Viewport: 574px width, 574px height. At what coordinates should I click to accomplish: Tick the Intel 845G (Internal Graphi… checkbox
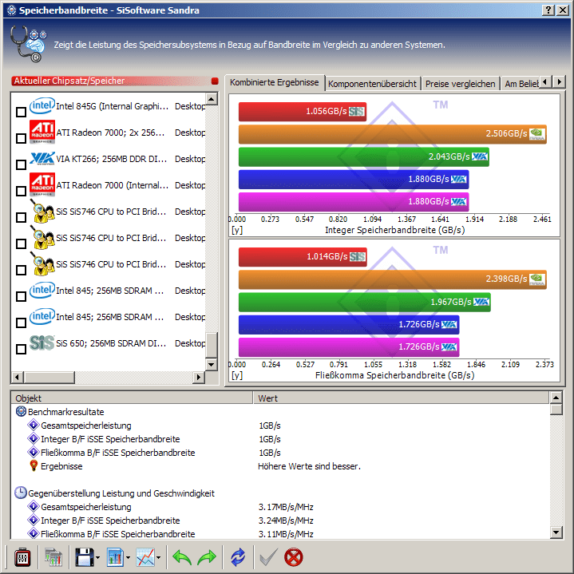(x=22, y=112)
